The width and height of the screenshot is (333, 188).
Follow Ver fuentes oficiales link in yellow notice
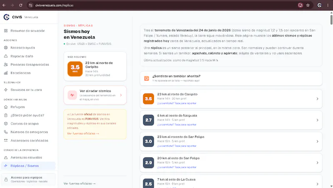(83, 133)
